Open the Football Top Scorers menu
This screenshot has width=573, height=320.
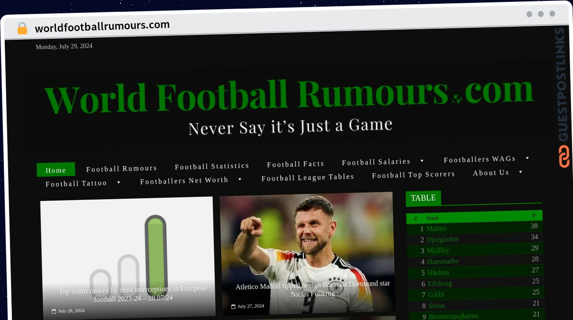414,175
